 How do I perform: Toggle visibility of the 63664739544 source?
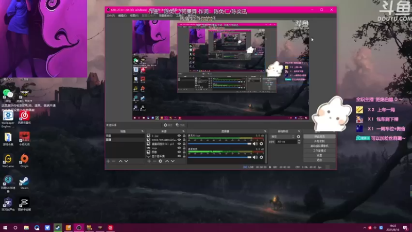(179, 140)
